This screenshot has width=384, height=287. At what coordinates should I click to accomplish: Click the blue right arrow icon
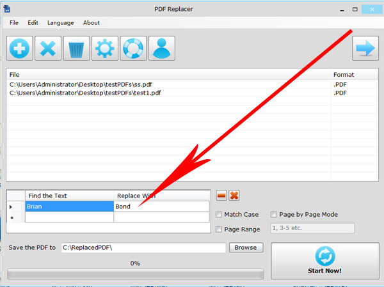365,48
